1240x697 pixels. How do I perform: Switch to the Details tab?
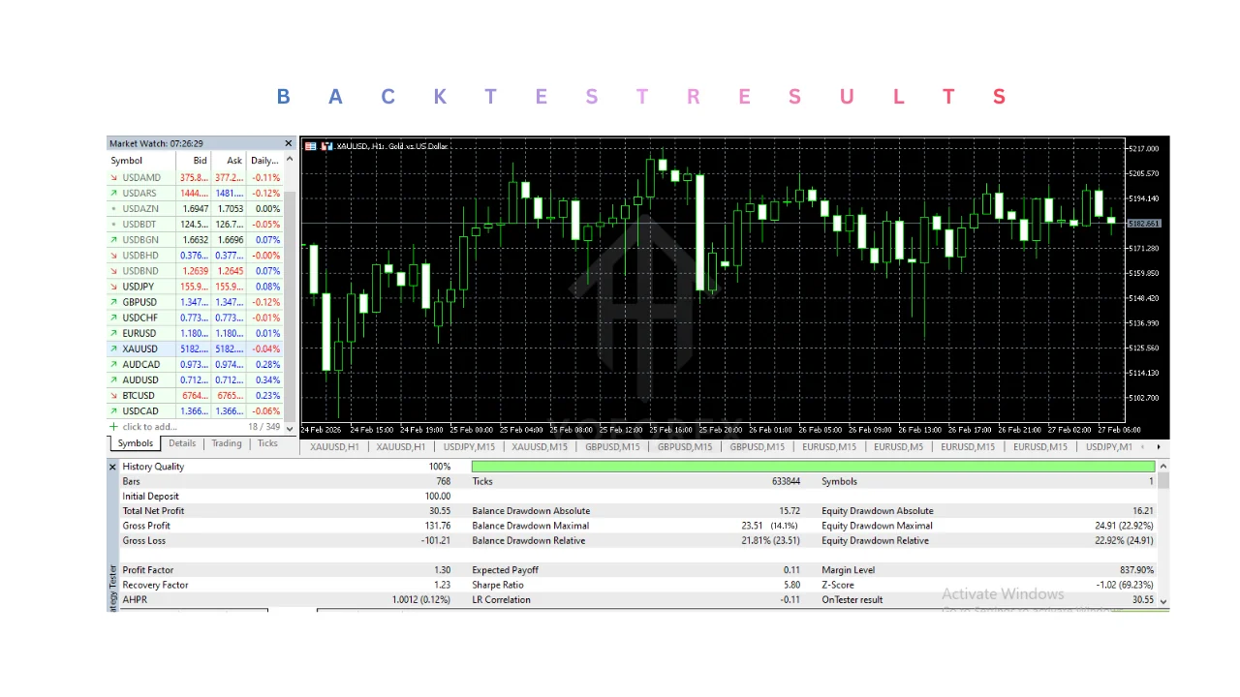(x=182, y=443)
